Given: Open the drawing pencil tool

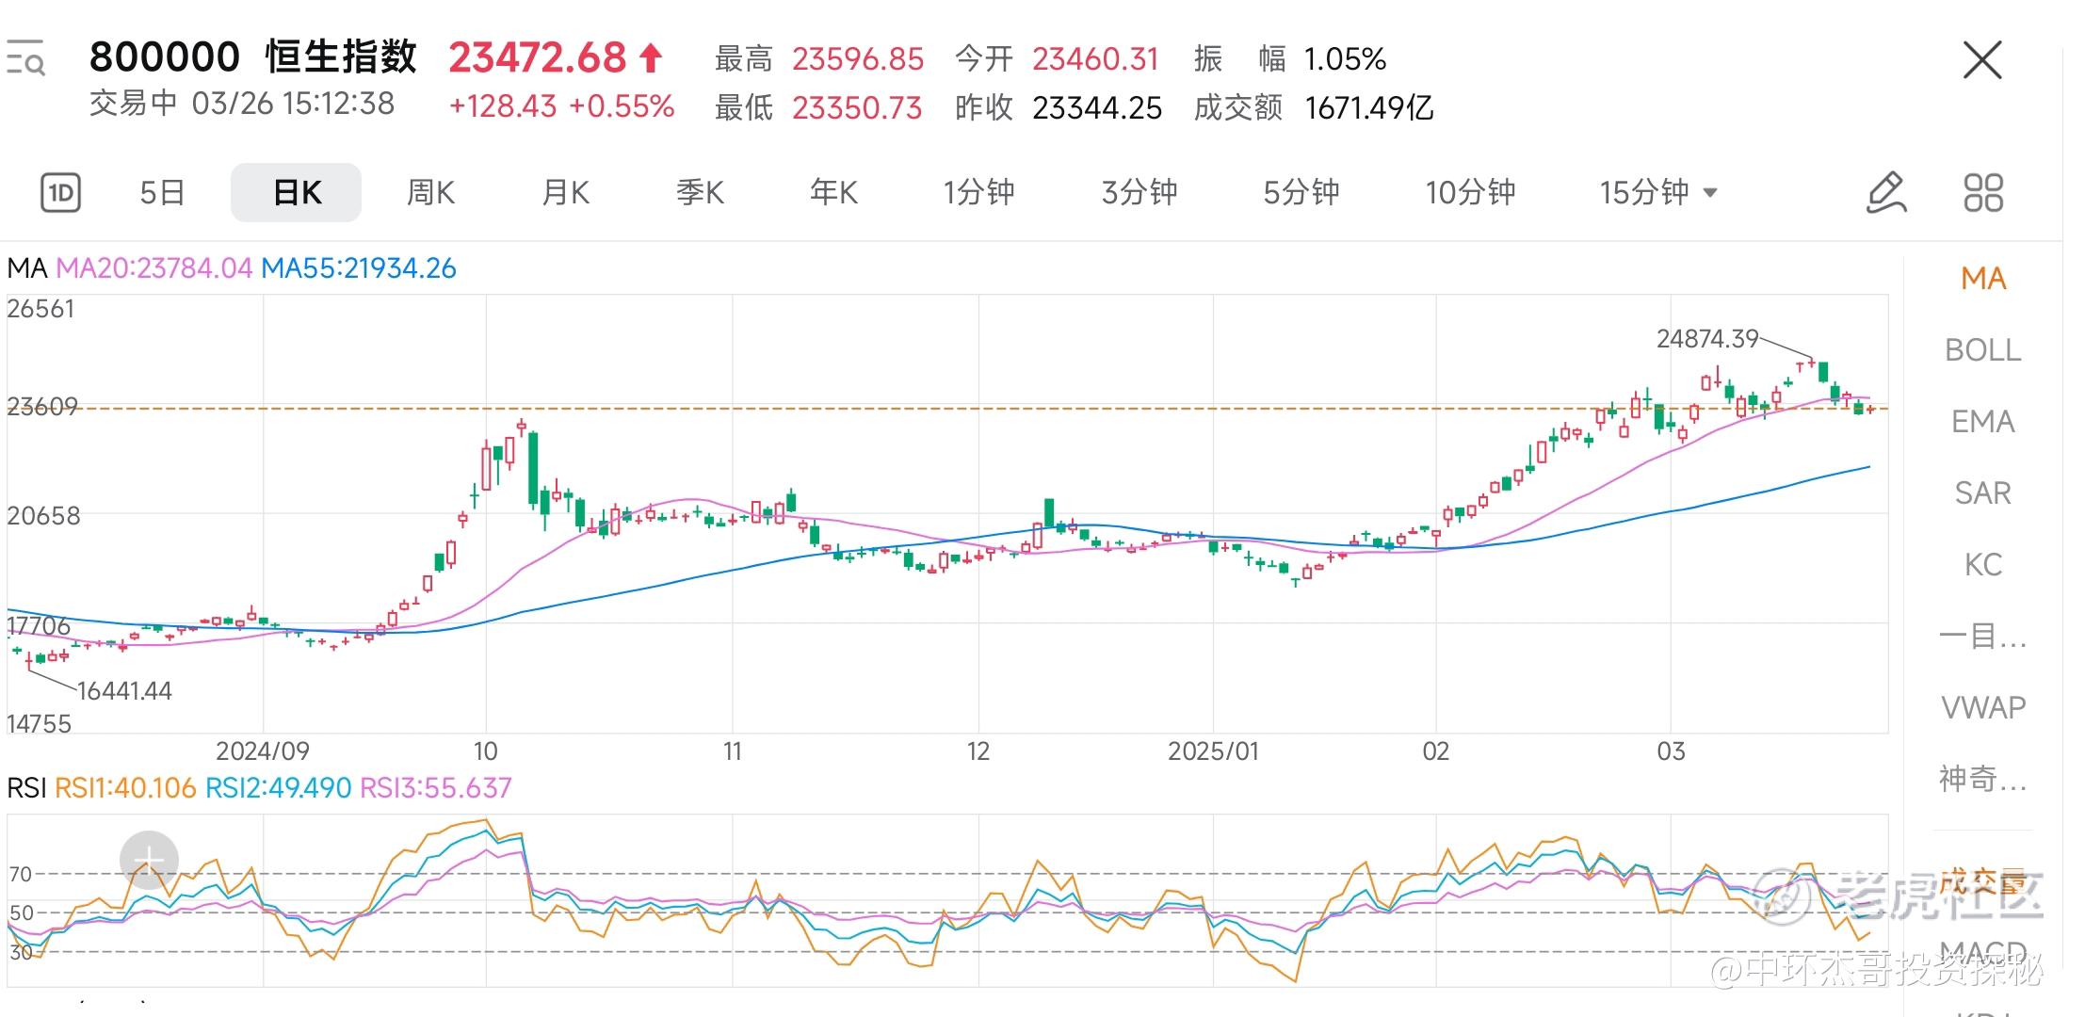Looking at the screenshot, I should [x=1885, y=193].
